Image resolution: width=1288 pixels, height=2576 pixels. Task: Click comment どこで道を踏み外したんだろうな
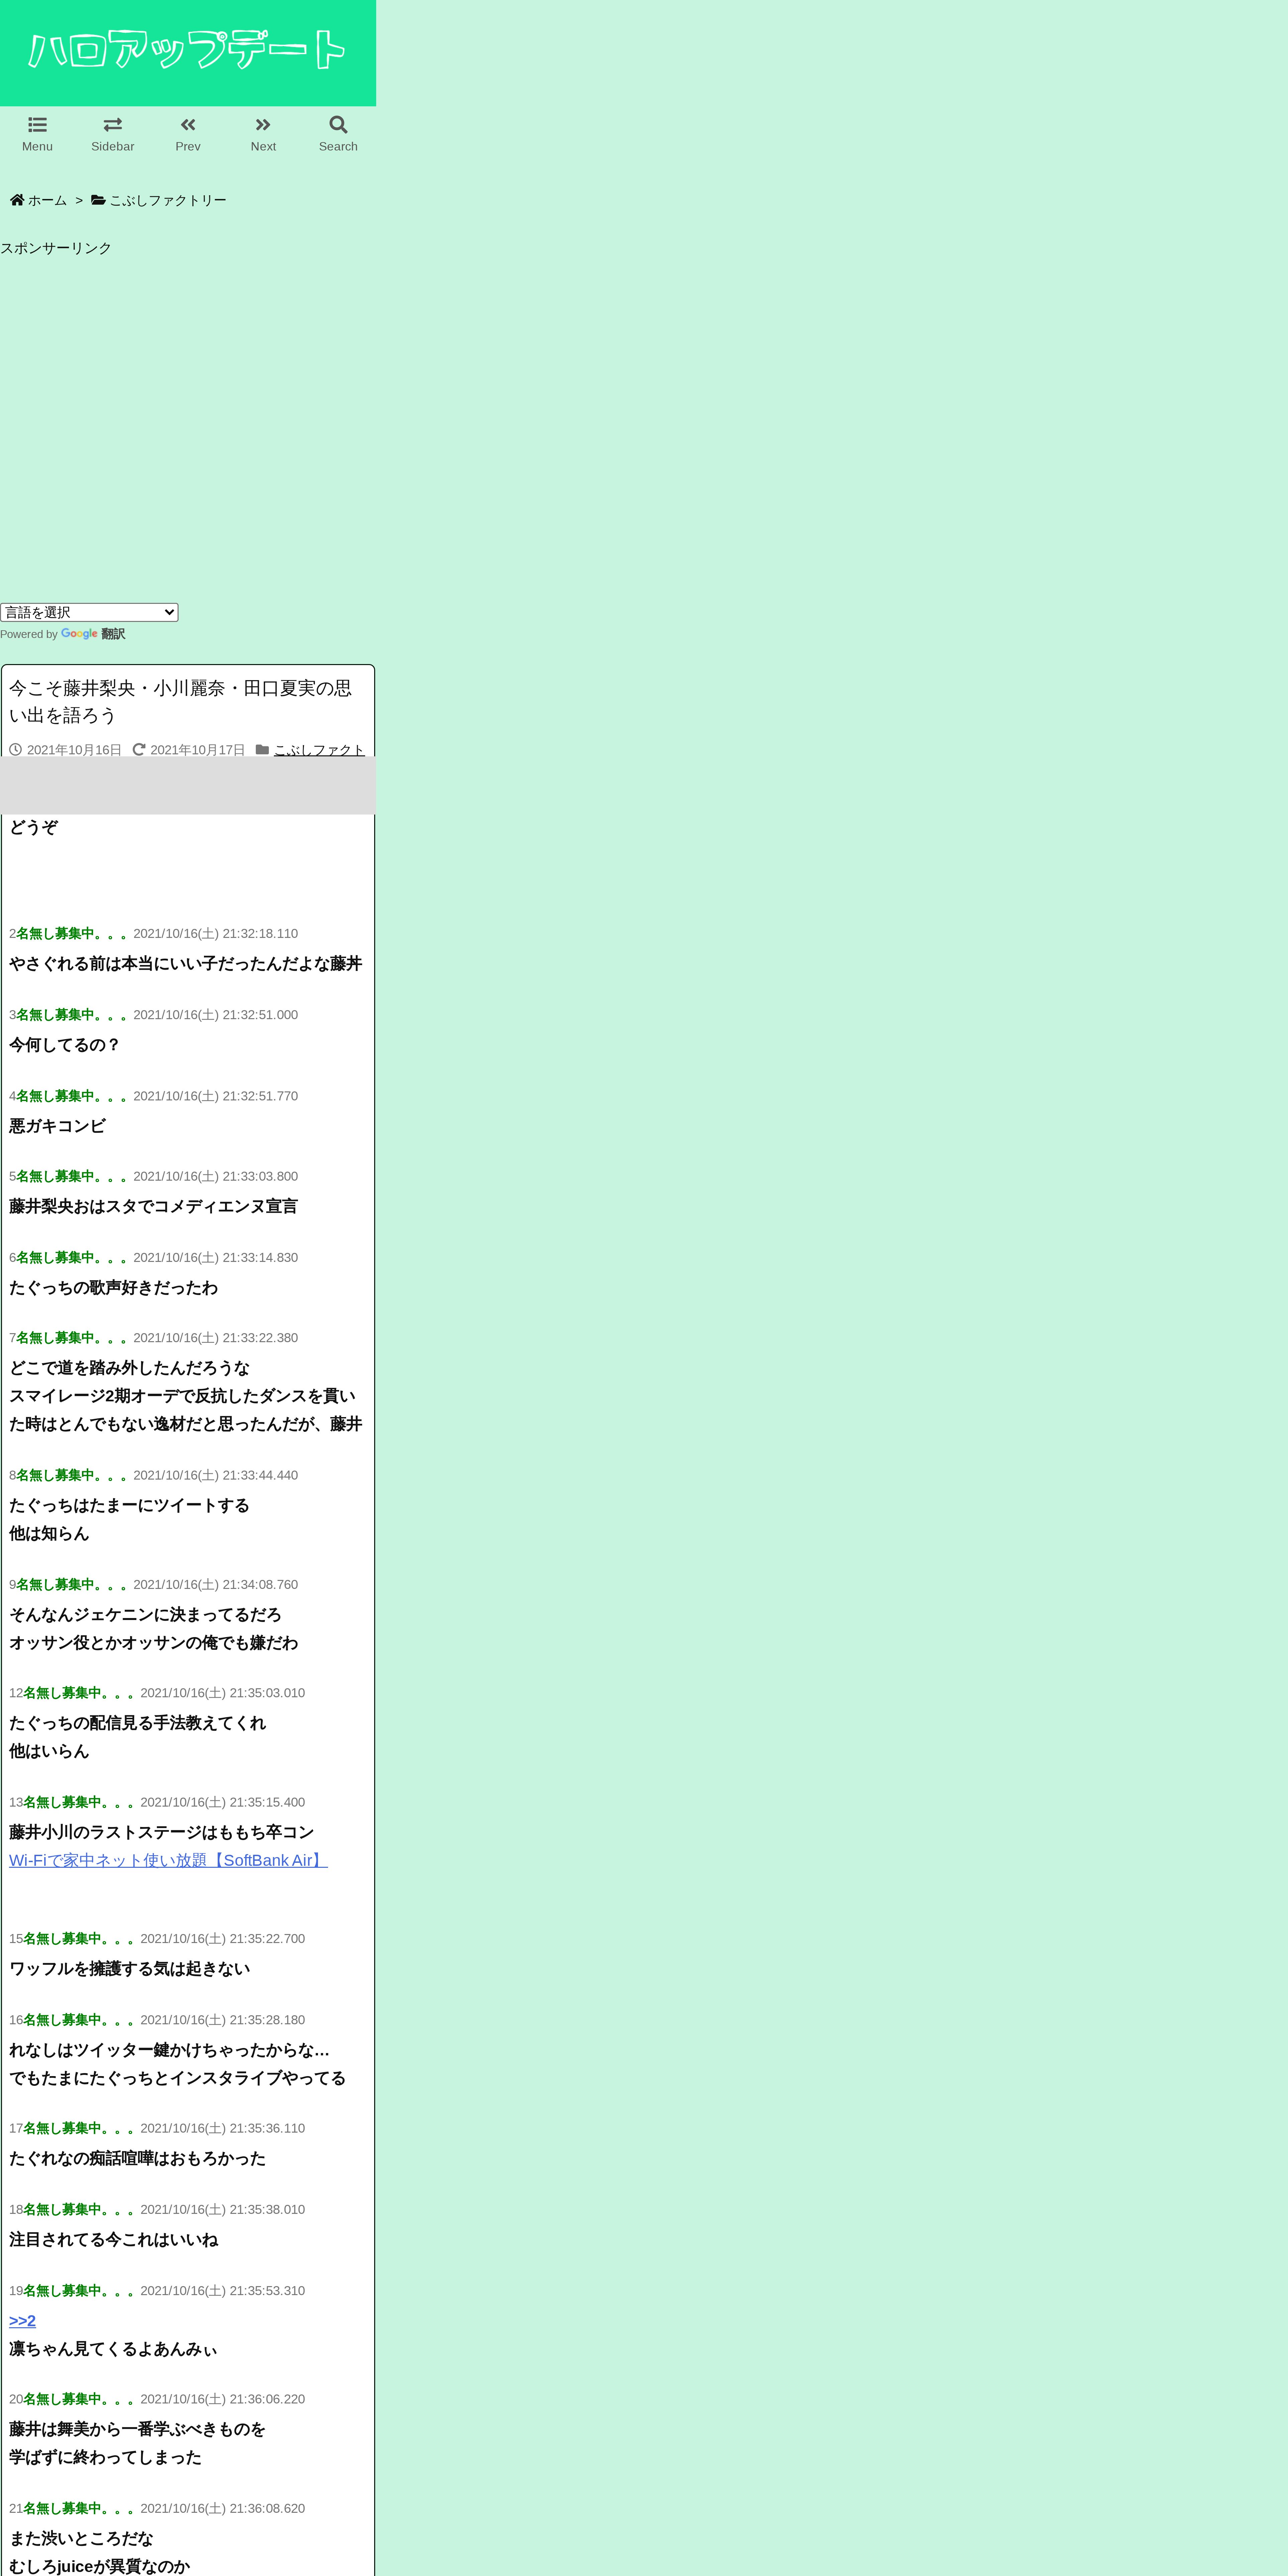pos(129,1368)
